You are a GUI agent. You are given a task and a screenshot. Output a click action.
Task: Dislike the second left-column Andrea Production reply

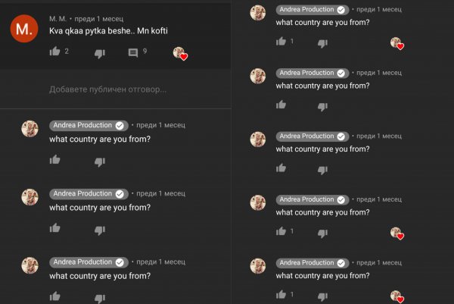click(100, 230)
